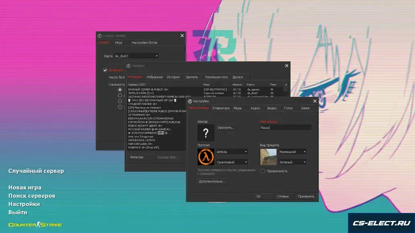The height and width of the screenshot is (233, 415).
Task: Open the Карта de_dust2 dropdown
Action: pyautogui.click(x=136, y=56)
